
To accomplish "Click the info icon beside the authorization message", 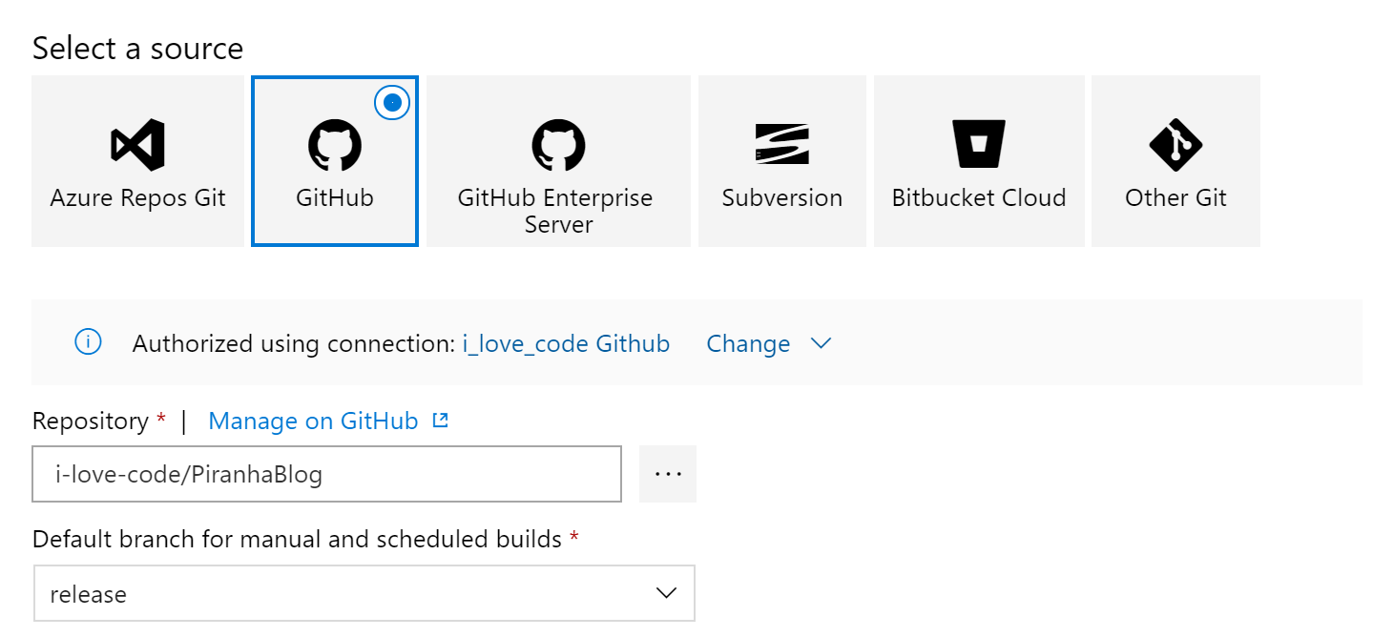I will [89, 342].
